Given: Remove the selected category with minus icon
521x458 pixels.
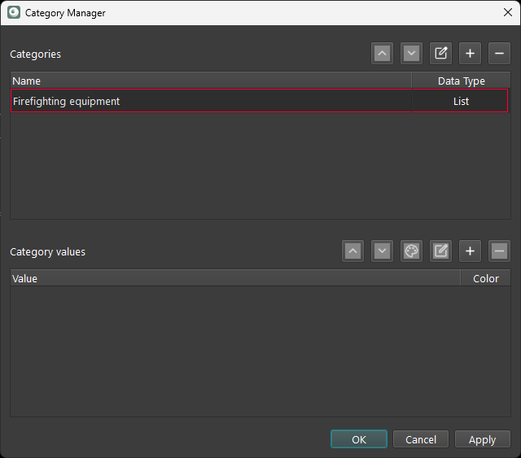Looking at the screenshot, I should (499, 54).
